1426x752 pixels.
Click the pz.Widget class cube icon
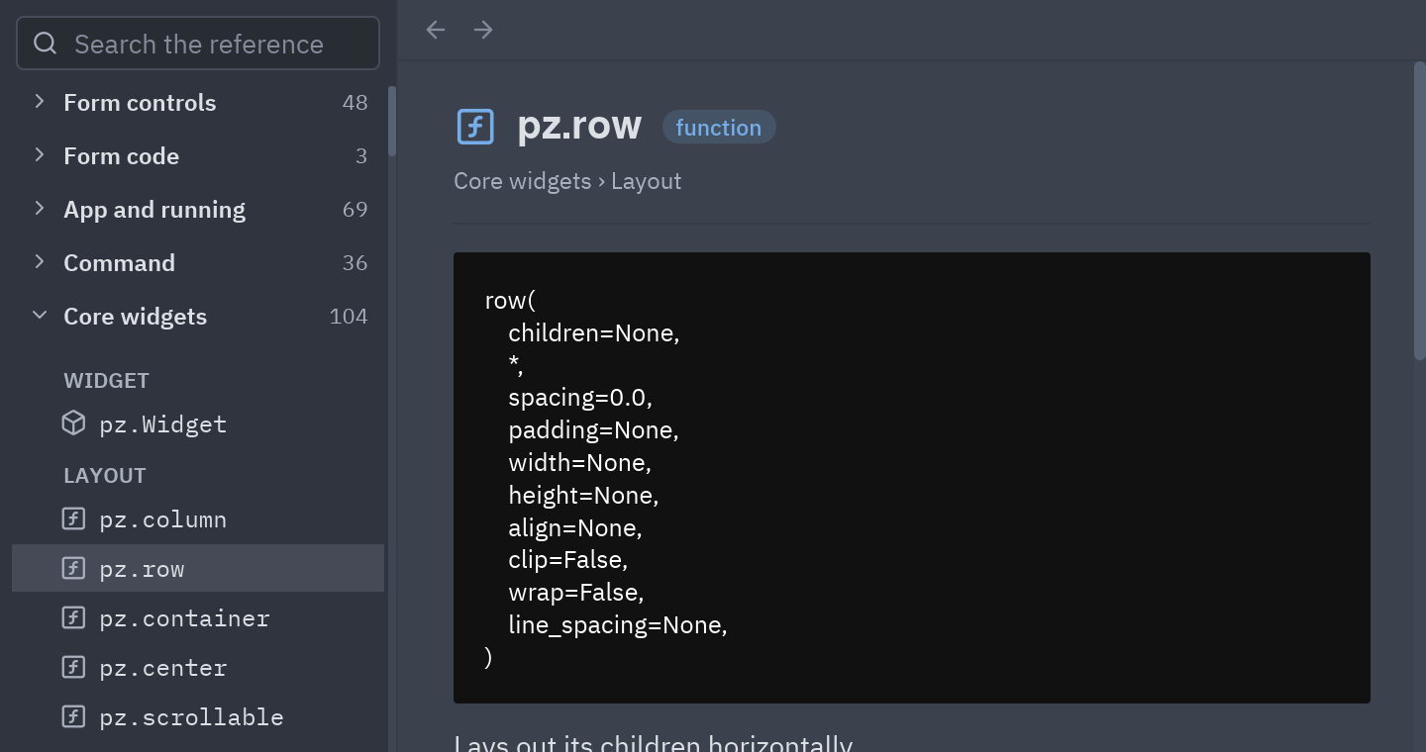point(73,423)
